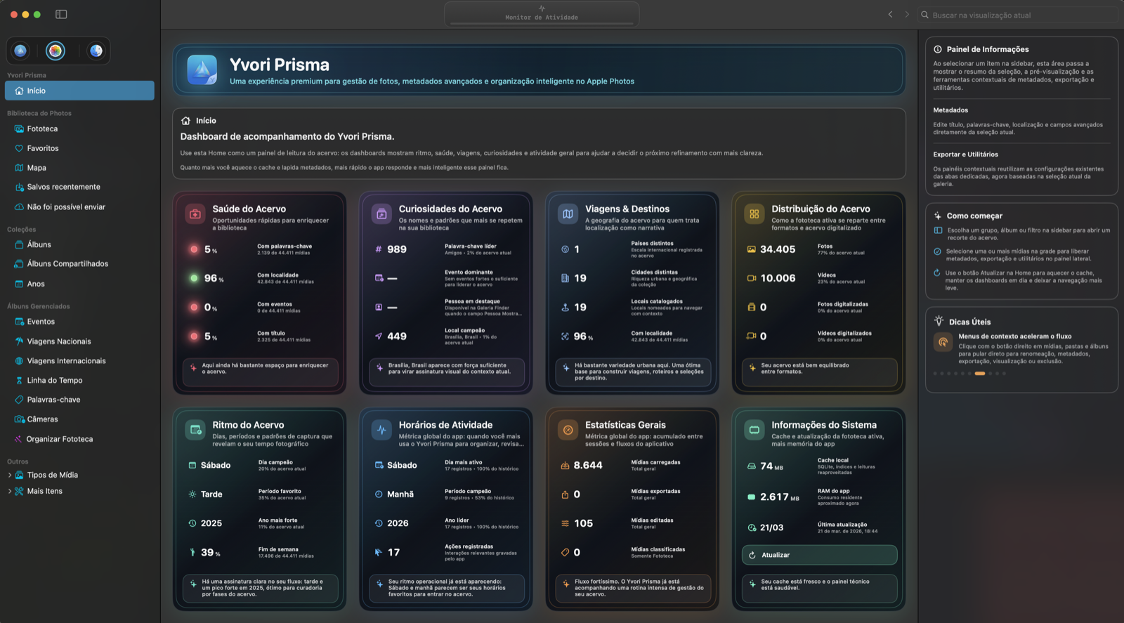Click the 96% Com localidade value in Saúde do Acervo

[214, 278]
